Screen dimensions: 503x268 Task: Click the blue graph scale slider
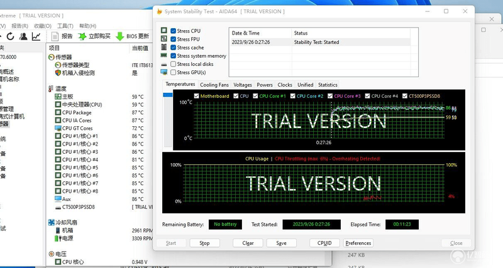click(x=168, y=95)
